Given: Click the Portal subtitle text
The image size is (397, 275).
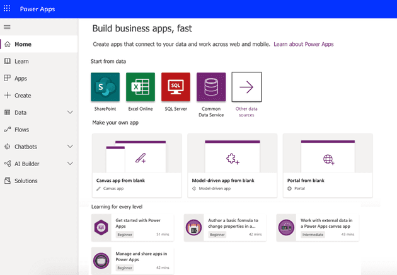Looking at the screenshot, I should 299,188.
